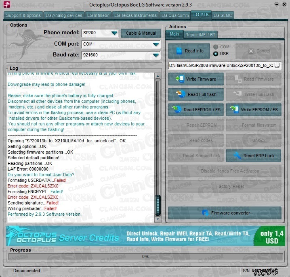Click the Read EEPROM / FS icon
The image size is (290, 277).
tap(177, 109)
